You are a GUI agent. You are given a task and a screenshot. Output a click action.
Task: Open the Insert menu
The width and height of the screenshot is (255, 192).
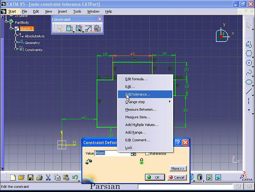[62, 11]
